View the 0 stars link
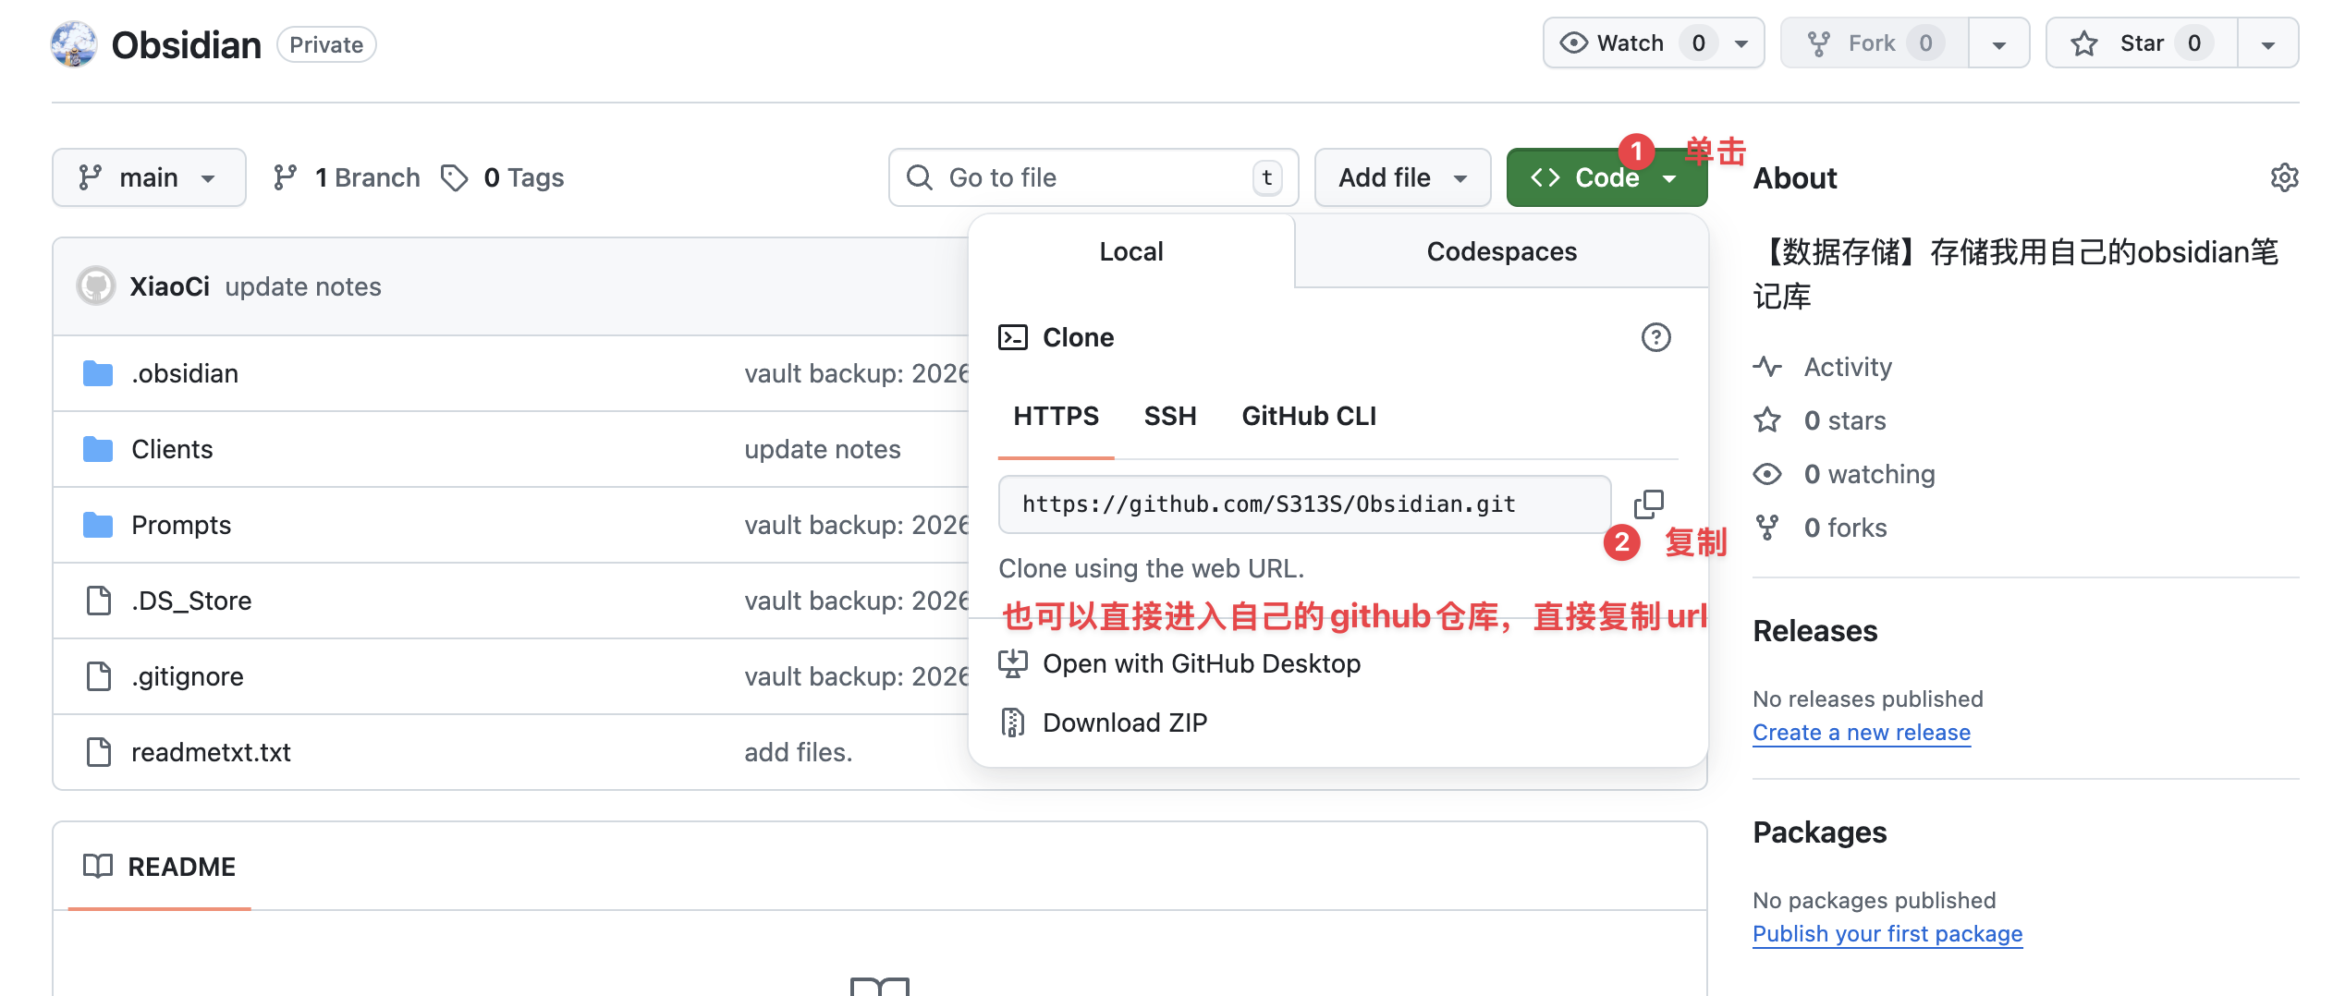 (1845, 420)
